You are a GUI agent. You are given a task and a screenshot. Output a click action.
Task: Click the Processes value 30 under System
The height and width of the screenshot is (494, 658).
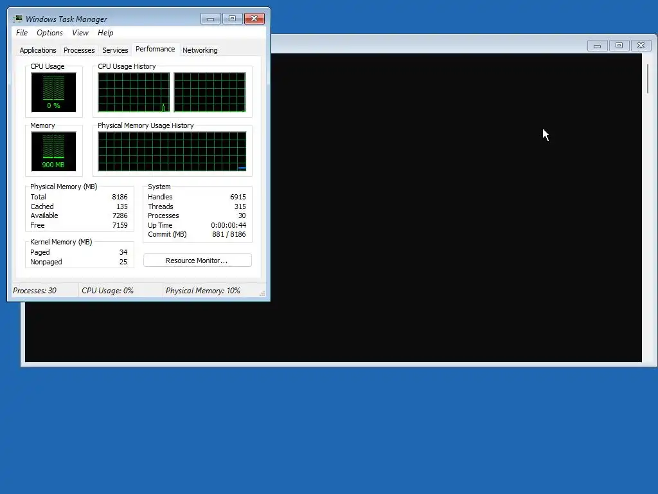click(x=242, y=215)
